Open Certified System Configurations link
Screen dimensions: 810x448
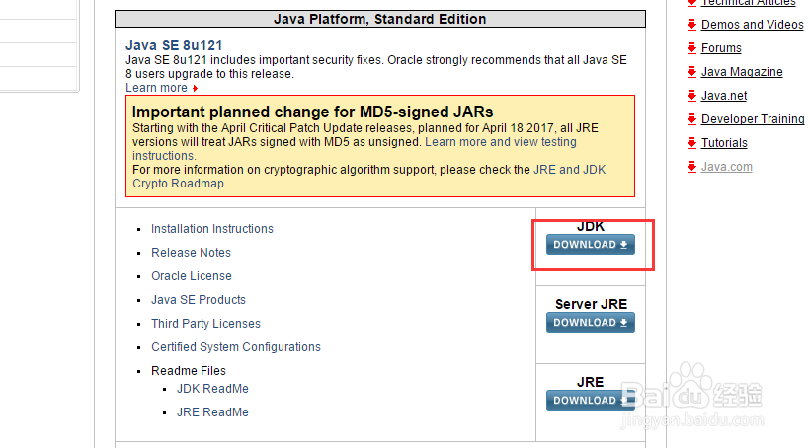coord(236,347)
